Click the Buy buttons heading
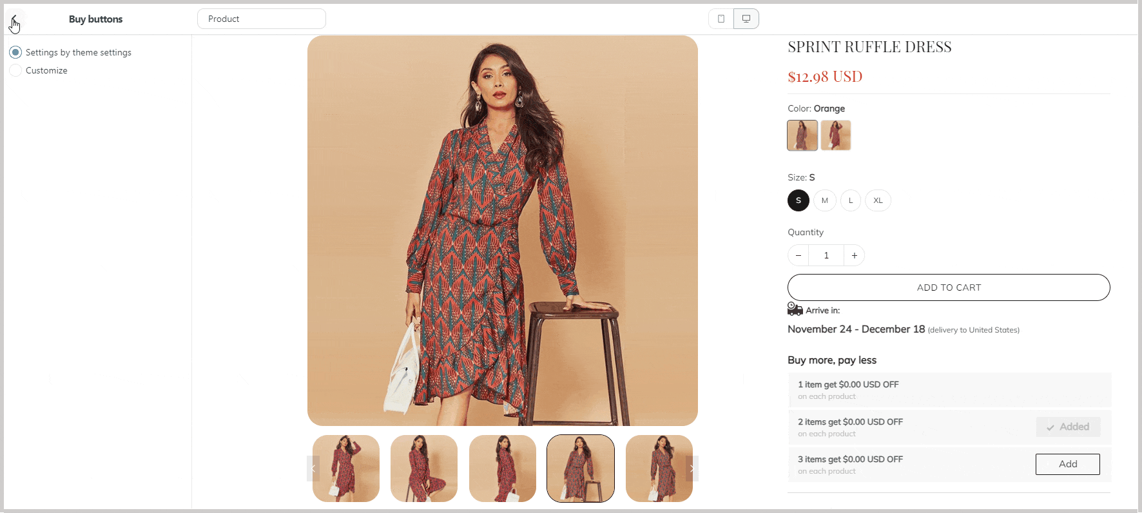Image resolution: width=1142 pixels, height=513 pixels. tap(95, 19)
